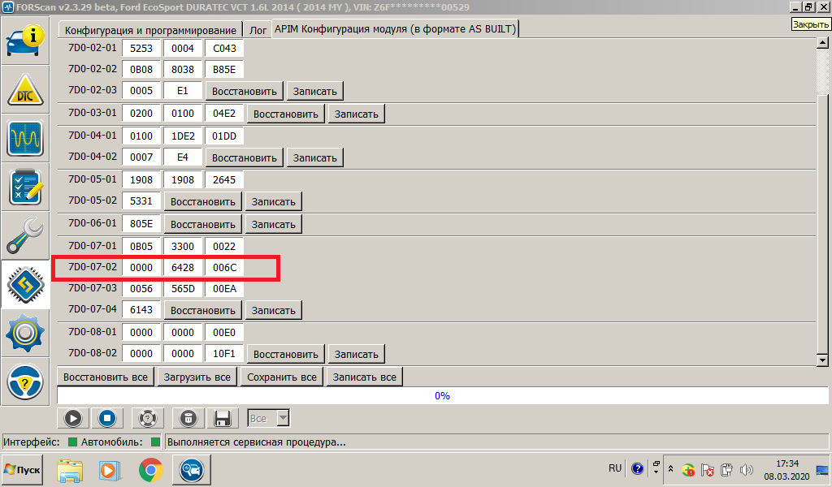
Task: Click the trash delete icon
Action: (188, 418)
